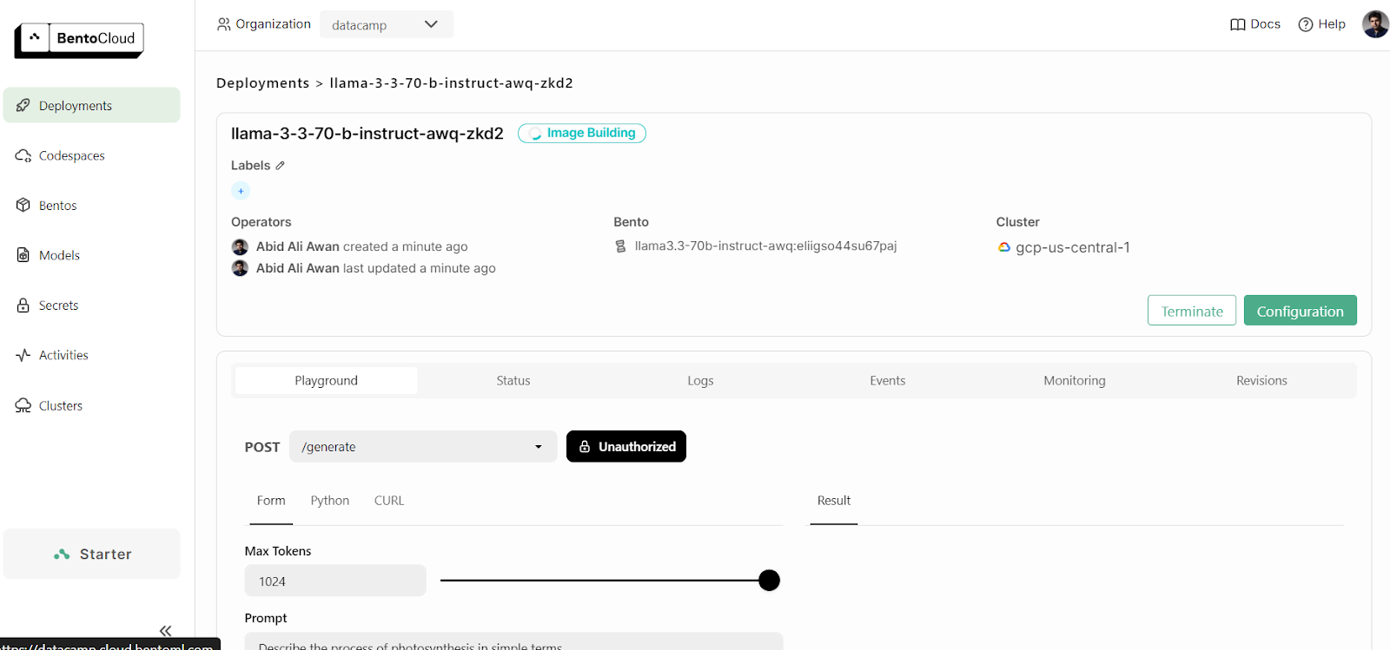Click the Unauthorized button
The height and width of the screenshot is (650, 1390).
pyautogui.click(x=626, y=447)
